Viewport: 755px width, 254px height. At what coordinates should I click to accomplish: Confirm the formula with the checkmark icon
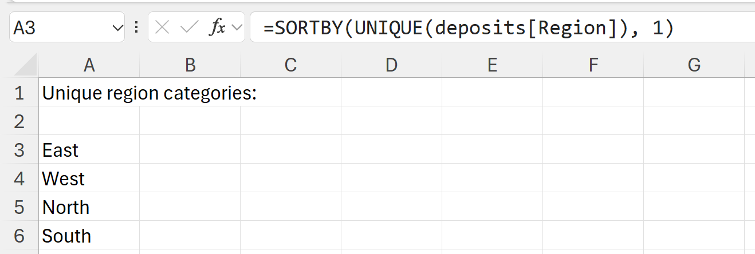(x=189, y=27)
